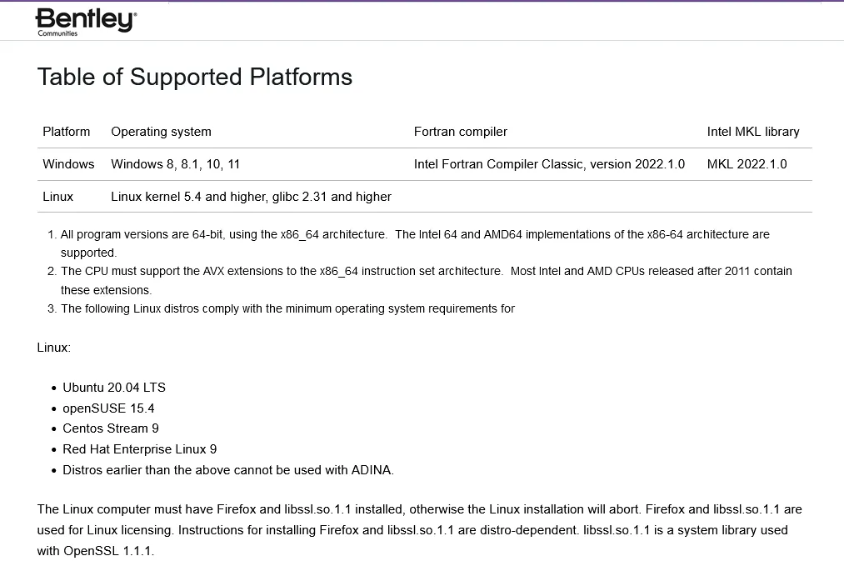Select the Platform column header
Viewport: 844px width, 566px height.
tap(67, 132)
